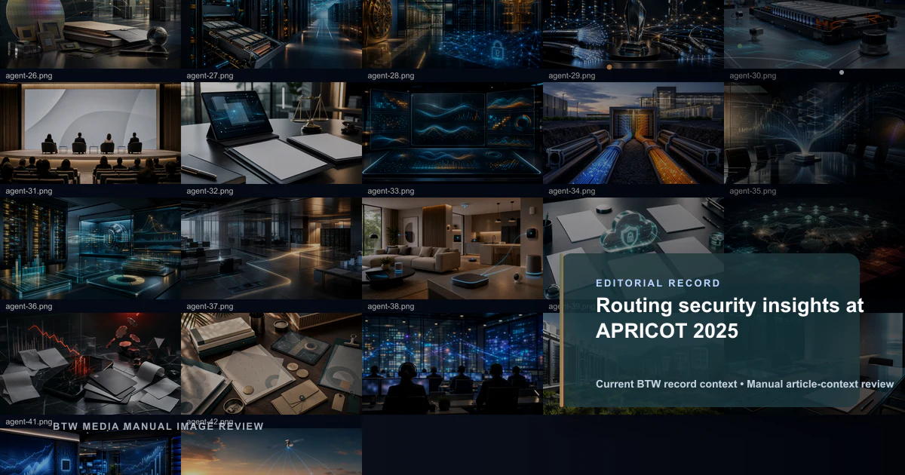Click the Routing security insights at APRICOT 2025 title
Screen dimensions: 905x475
coord(730,318)
